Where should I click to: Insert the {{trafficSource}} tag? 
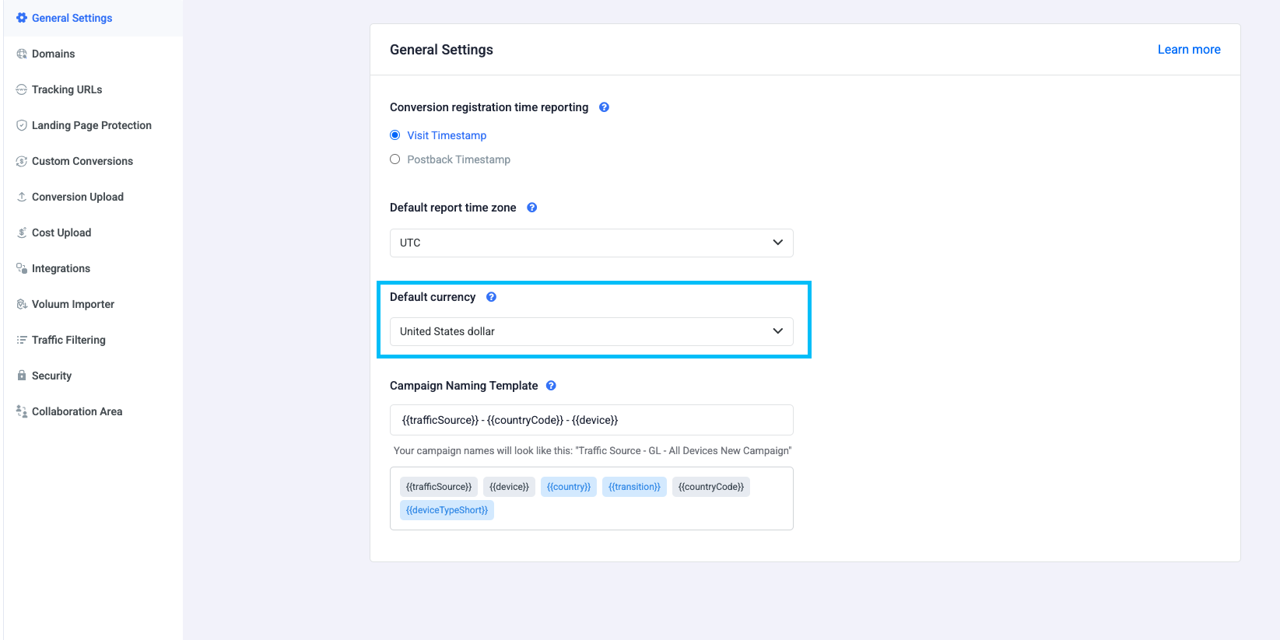(x=439, y=487)
